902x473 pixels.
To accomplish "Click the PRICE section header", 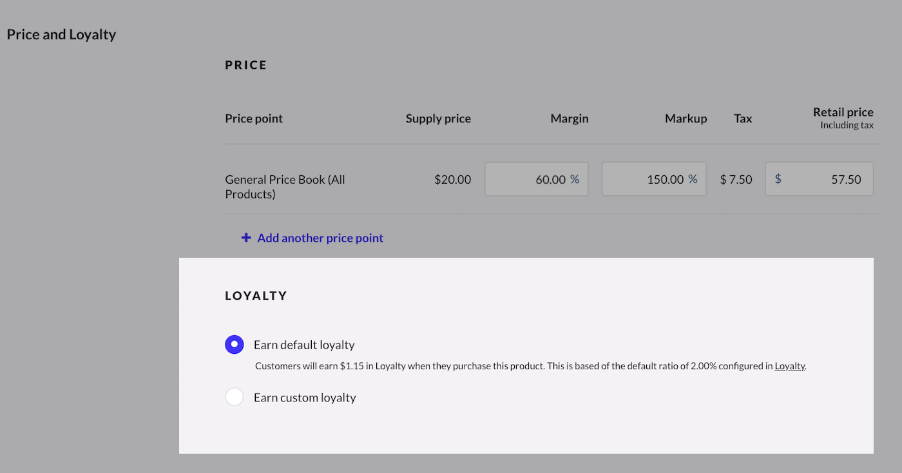I will (x=245, y=64).
